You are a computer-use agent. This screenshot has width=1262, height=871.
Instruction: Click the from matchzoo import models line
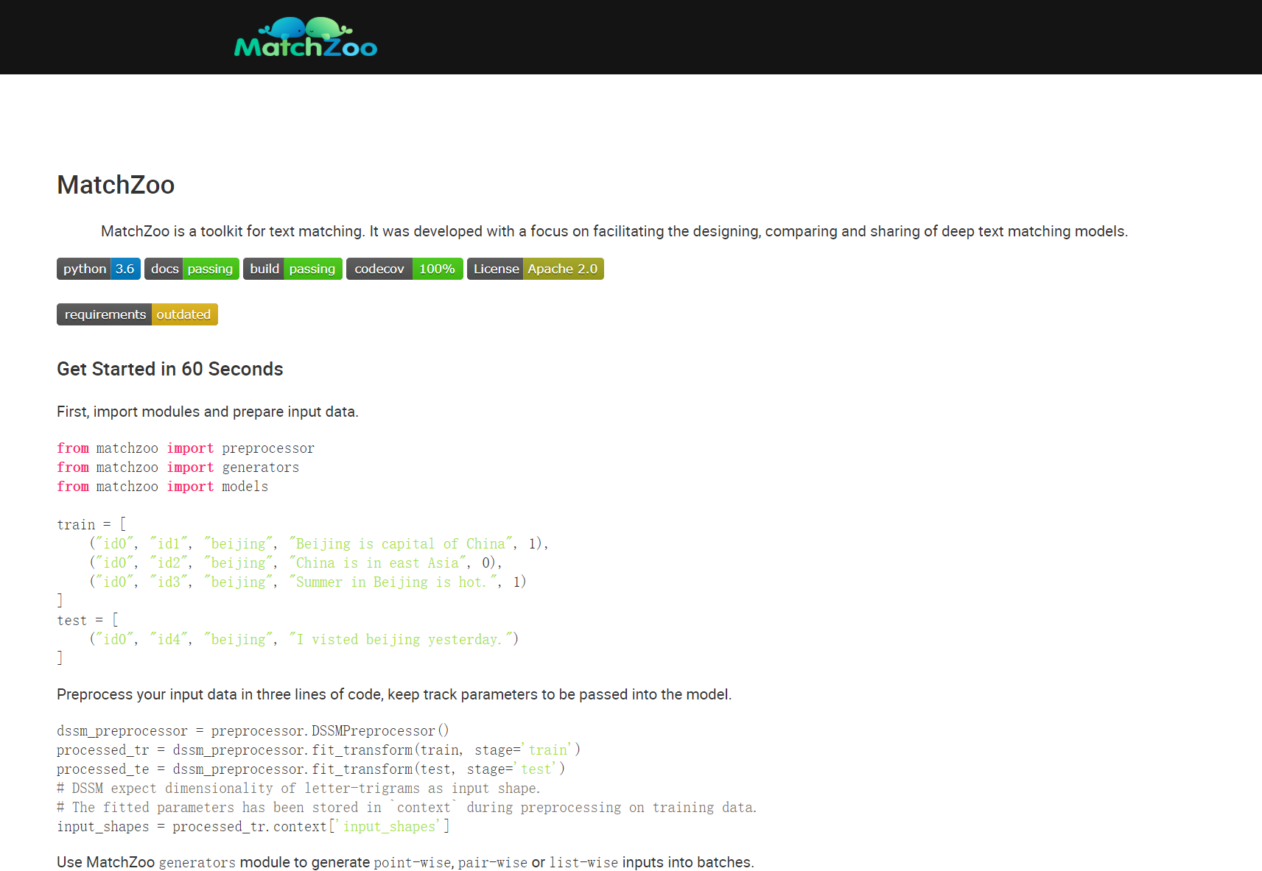(162, 486)
